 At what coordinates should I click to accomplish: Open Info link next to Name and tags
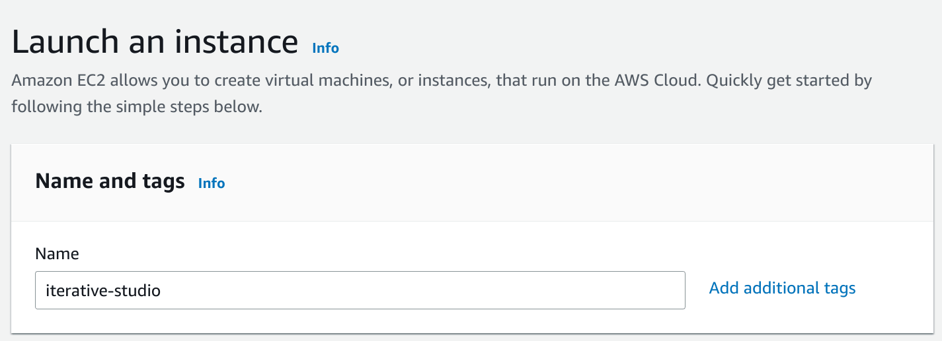(212, 183)
